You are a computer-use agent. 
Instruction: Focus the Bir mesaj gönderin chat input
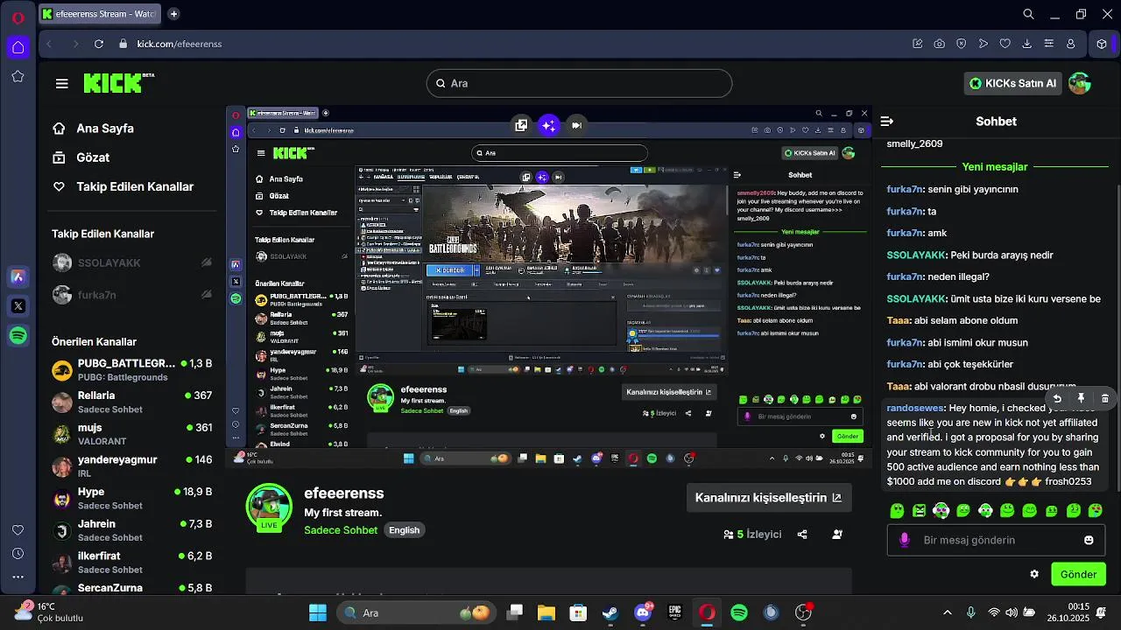pyautogui.click(x=997, y=540)
